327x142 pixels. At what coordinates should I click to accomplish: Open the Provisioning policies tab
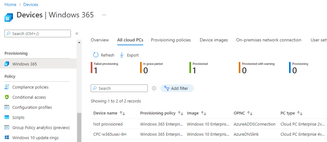[171, 40]
